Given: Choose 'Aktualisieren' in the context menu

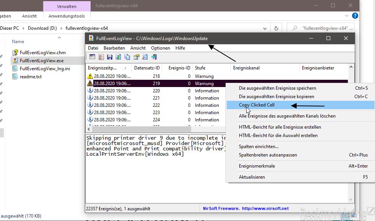Looking at the screenshot, I should [300, 177].
